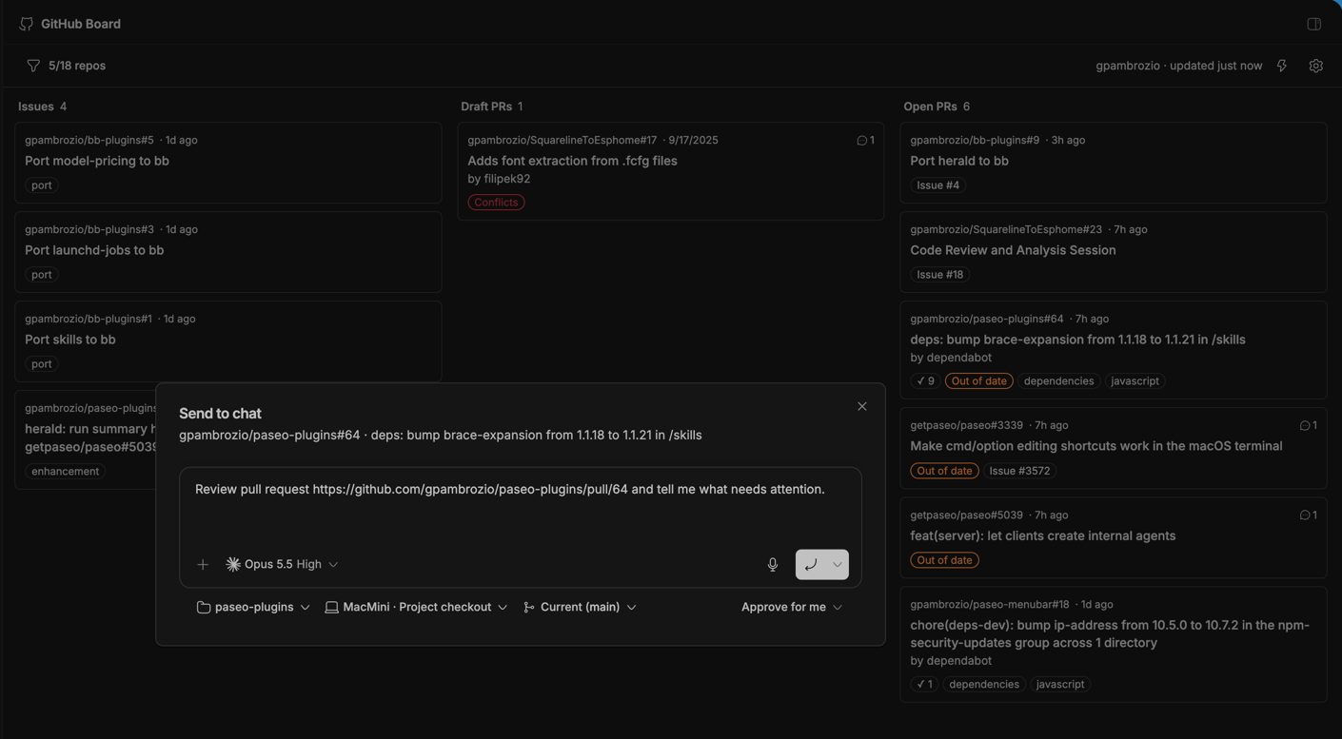Click the 5/18 repos filter text
The height and width of the screenshot is (739, 1342).
click(x=77, y=66)
